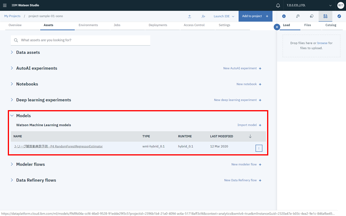Expand the Notebooks section

click(12, 84)
